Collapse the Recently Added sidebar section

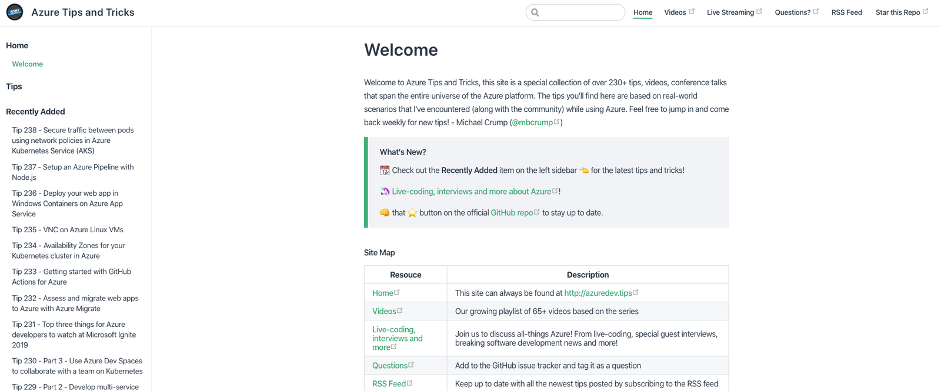(x=35, y=112)
